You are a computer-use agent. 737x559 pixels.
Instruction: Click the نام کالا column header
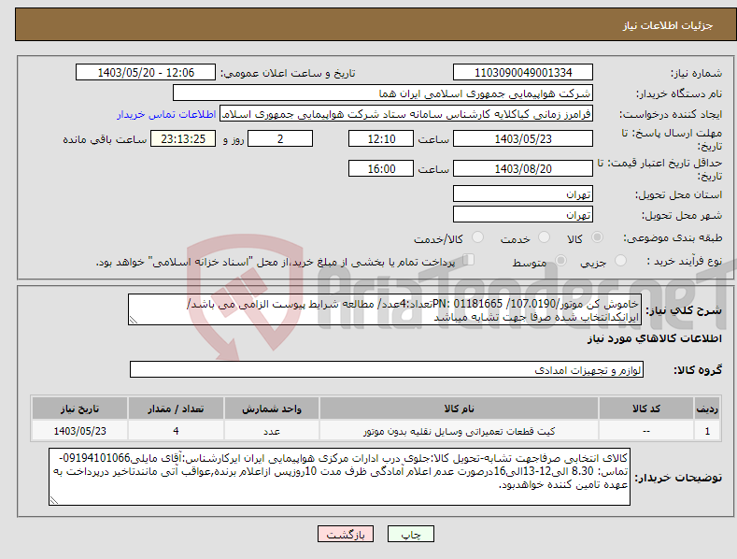pyautogui.click(x=459, y=408)
